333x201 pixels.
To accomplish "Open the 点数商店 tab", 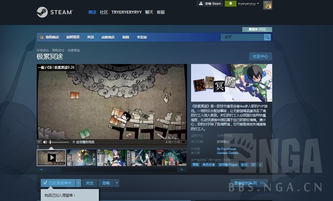I will point(108,37).
